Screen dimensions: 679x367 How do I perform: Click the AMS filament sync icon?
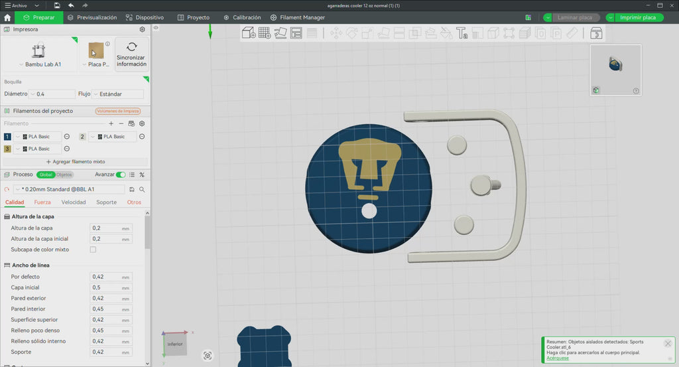(131, 123)
